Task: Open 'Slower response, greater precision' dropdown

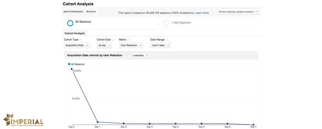Action: [238, 12]
